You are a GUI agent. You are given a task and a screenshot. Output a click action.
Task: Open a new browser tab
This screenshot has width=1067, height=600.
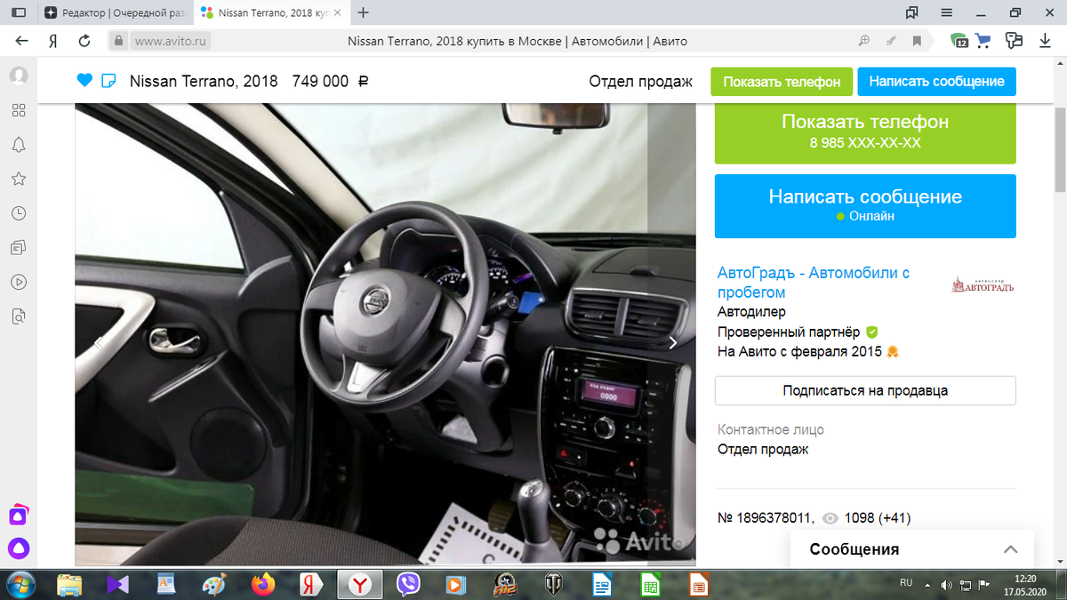[363, 12]
